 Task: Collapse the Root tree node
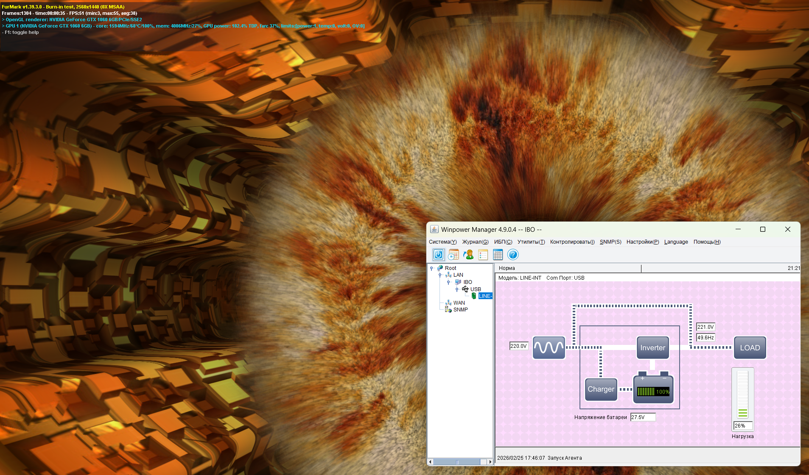(432, 268)
